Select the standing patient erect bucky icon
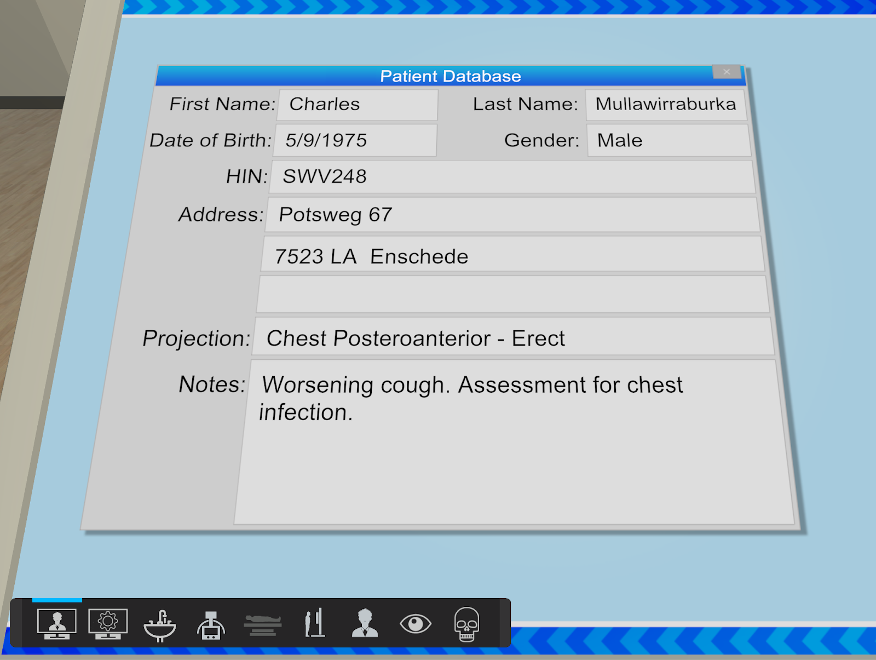This screenshot has width=876, height=660. click(x=315, y=623)
